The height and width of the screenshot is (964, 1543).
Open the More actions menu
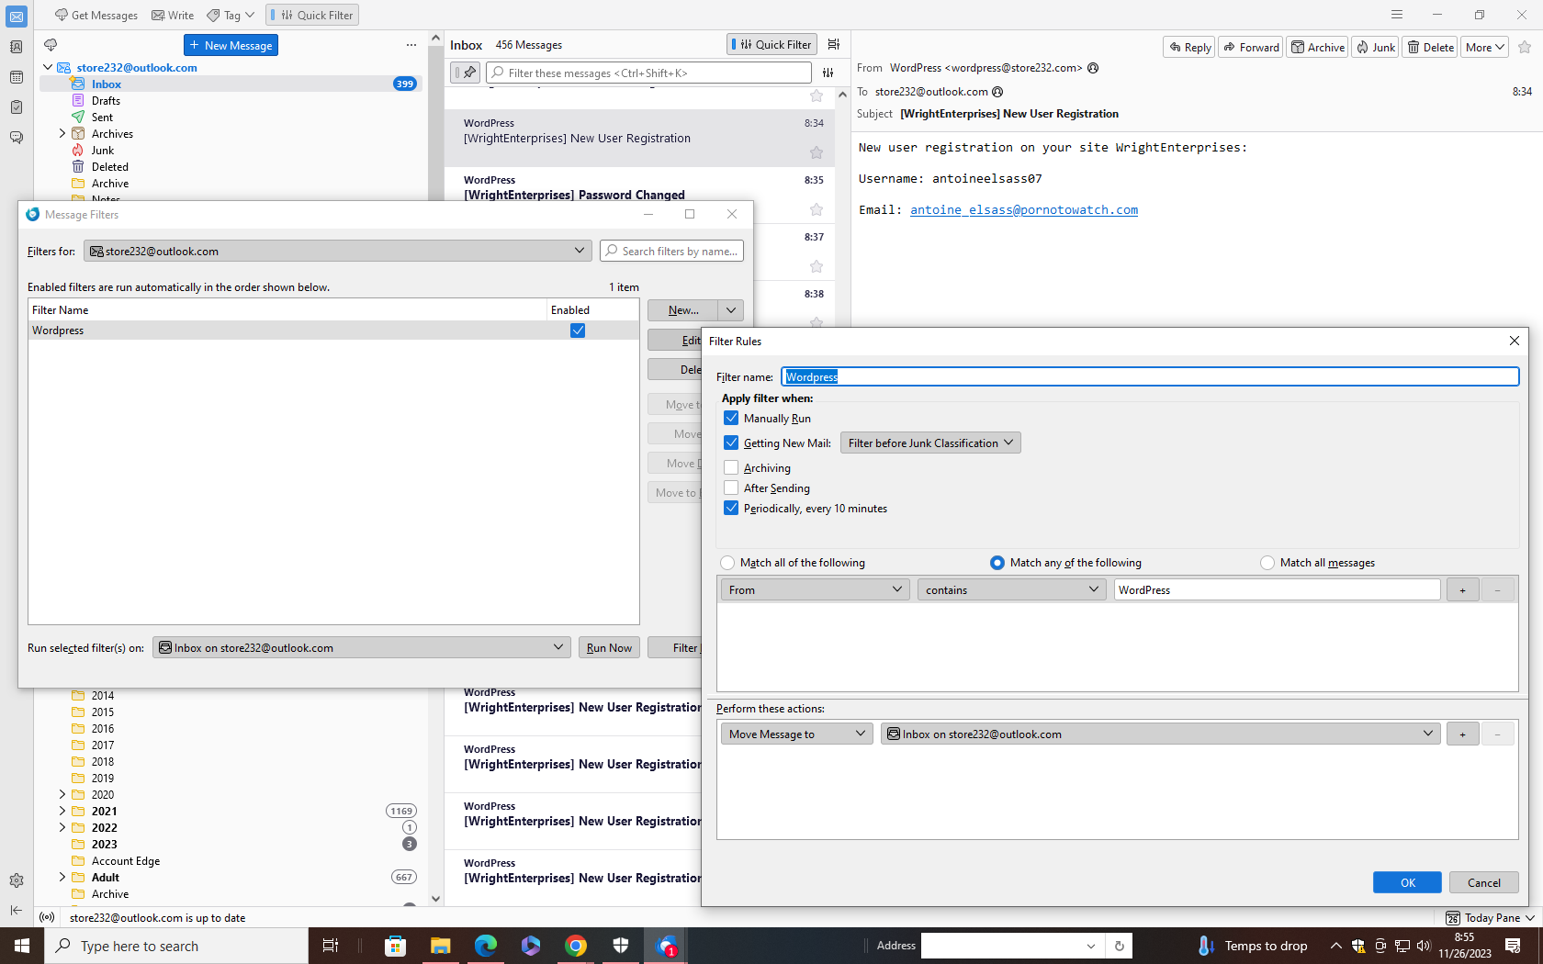1485,47
